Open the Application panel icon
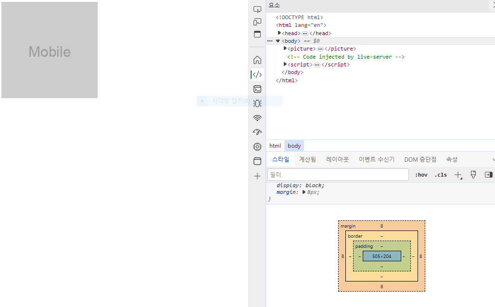This screenshot has height=307, width=495. pos(257,161)
